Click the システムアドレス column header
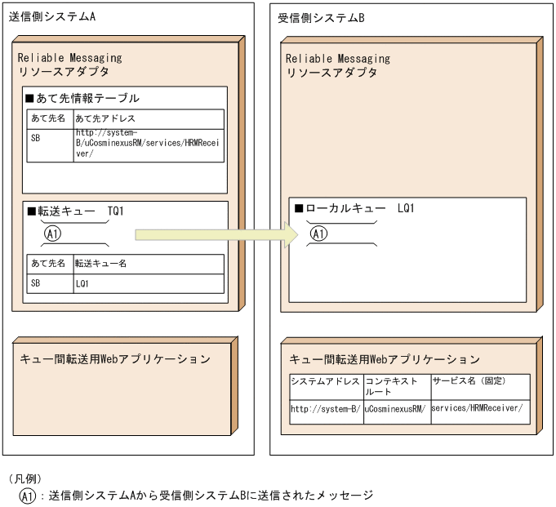Screen dimensions: 556x507 point(327,386)
